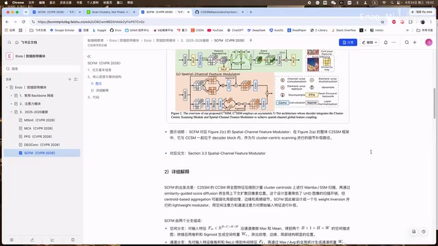Viewport: 438px width, 246px height.
Task: Click the browser back arrow
Action: click(8, 22)
